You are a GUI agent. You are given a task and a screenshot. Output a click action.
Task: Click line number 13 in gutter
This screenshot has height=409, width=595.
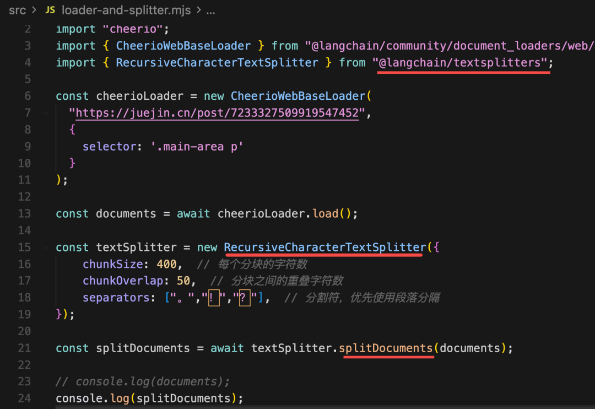[24, 214]
